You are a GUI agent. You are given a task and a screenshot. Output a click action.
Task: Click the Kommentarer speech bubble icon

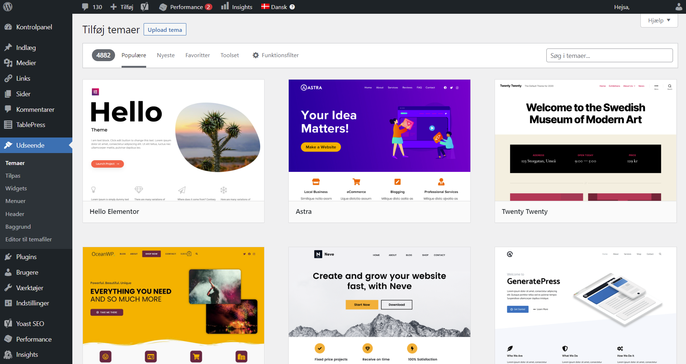(x=8, y=109)
